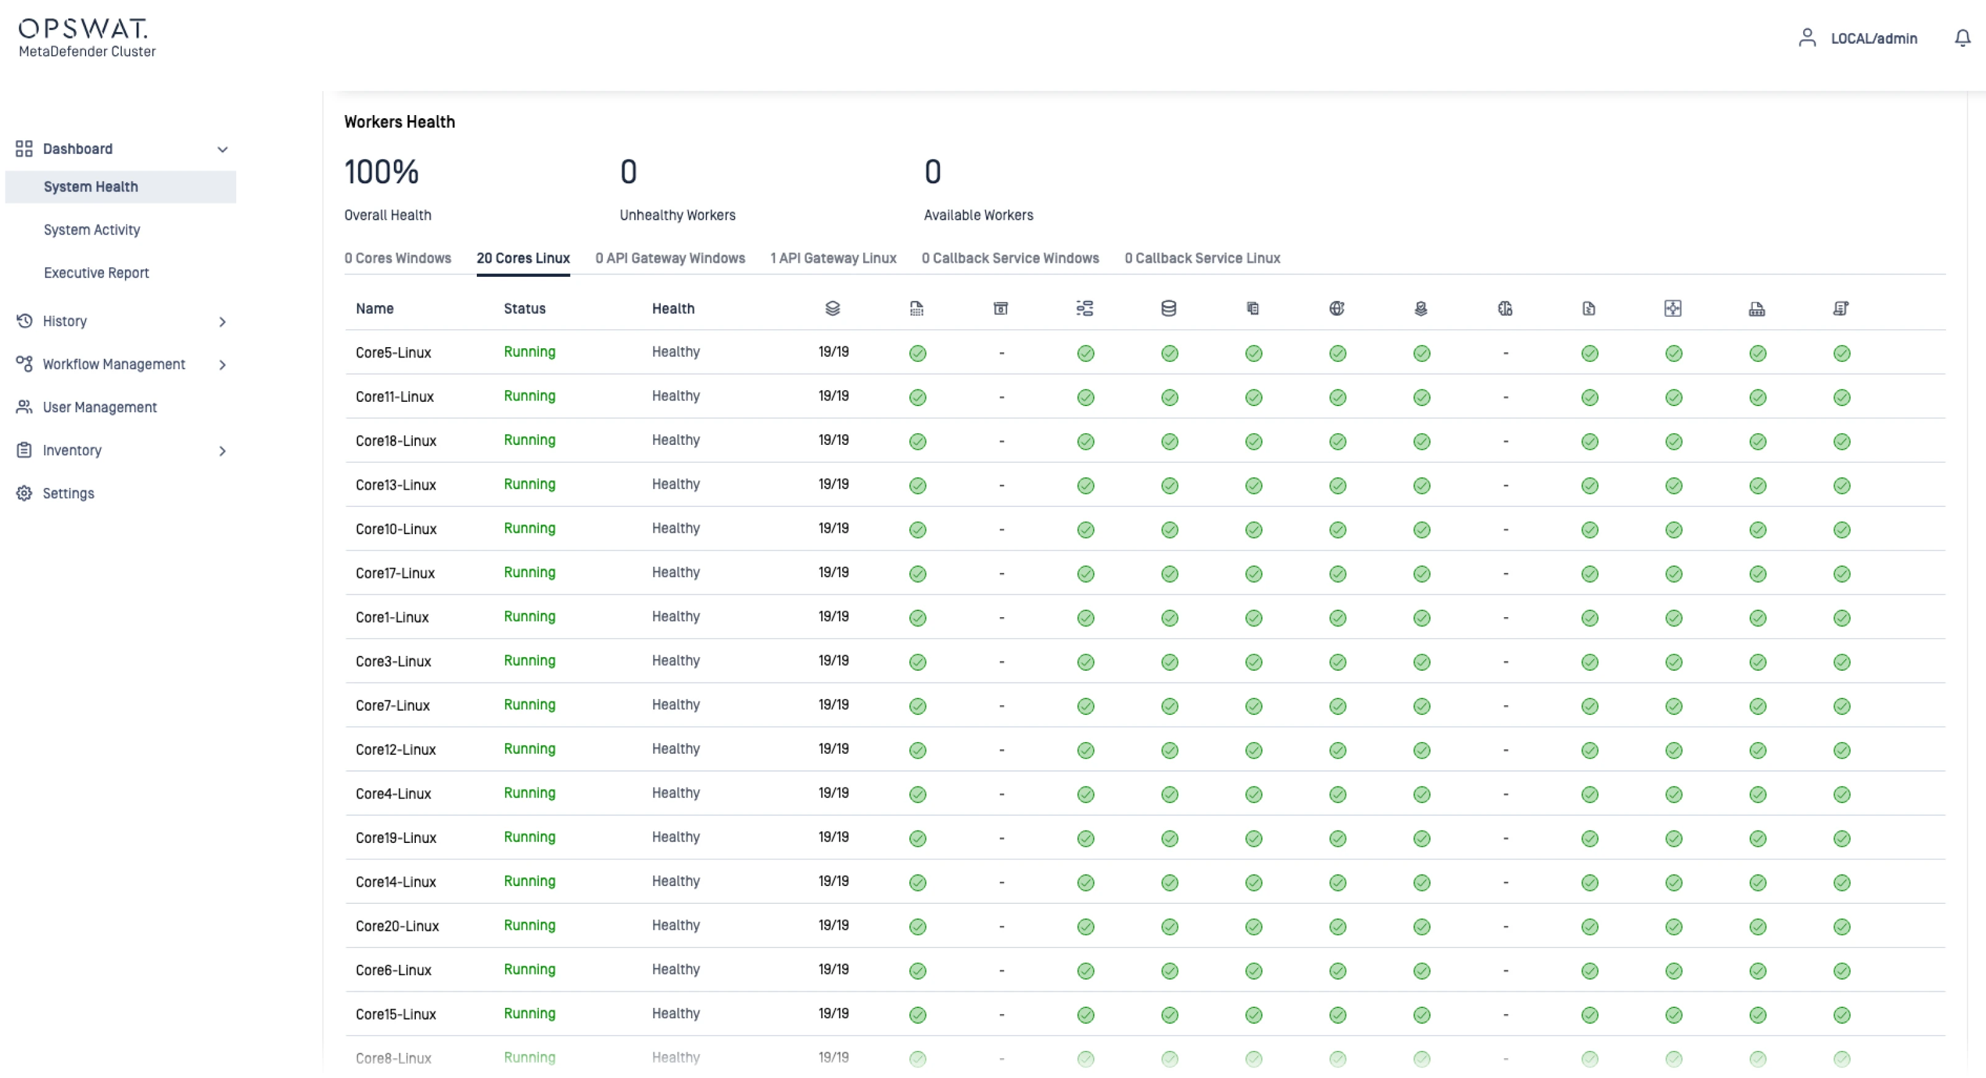Expand the History menu arrow
The image size is (1986, 1078).
pos(222,322)
